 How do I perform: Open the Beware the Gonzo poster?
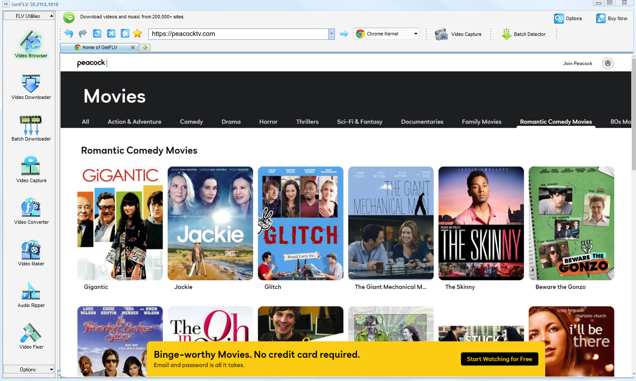[x=571, y=223]
